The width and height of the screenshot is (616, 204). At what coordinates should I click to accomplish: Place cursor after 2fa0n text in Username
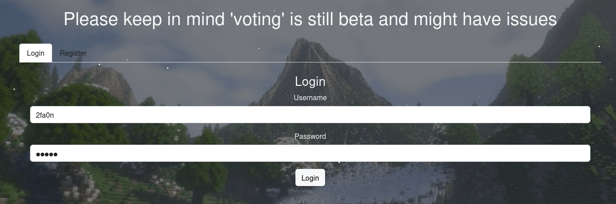55,115
